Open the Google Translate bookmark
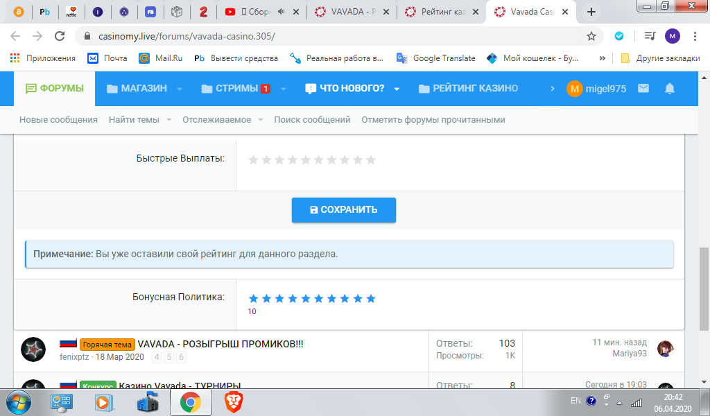Screen dimensions: 710x416 coord(435,58)
